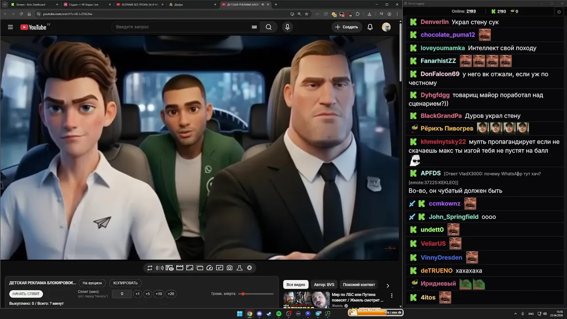Open Steam from the taskbar
567x319 pixels.
tap(269, 314)
